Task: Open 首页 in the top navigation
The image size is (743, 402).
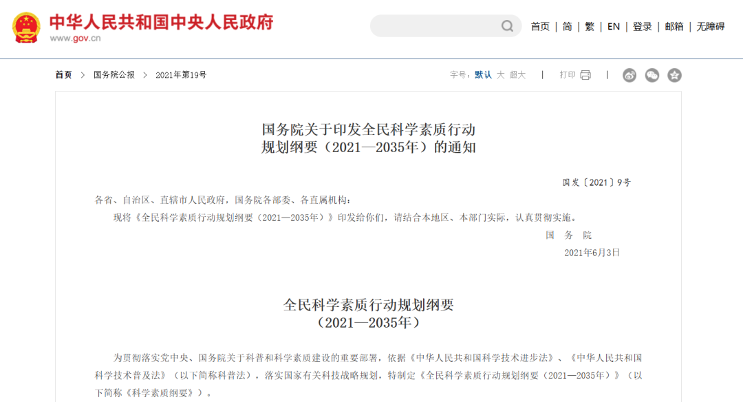Action: click(540, 26)
